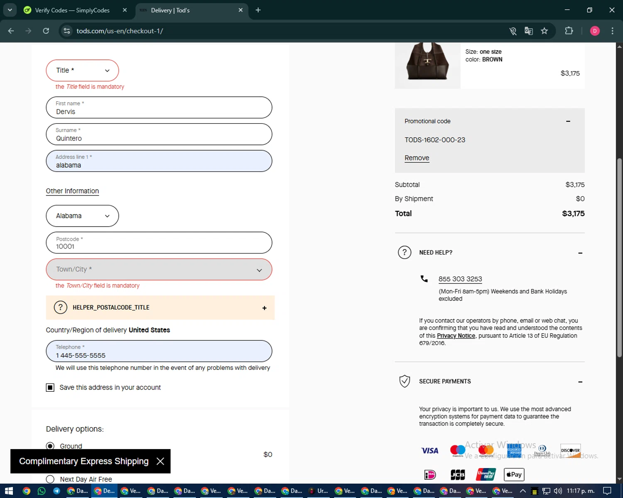Image resolution: width=623 pixels, height=498 pixels.
Task: Collapse the SECURE PAYMENTS section
Action: click(x=580, y=382)
